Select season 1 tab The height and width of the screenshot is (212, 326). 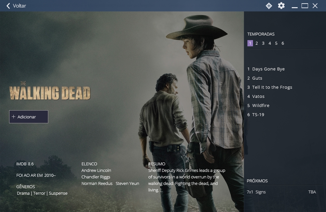point(250,43)
